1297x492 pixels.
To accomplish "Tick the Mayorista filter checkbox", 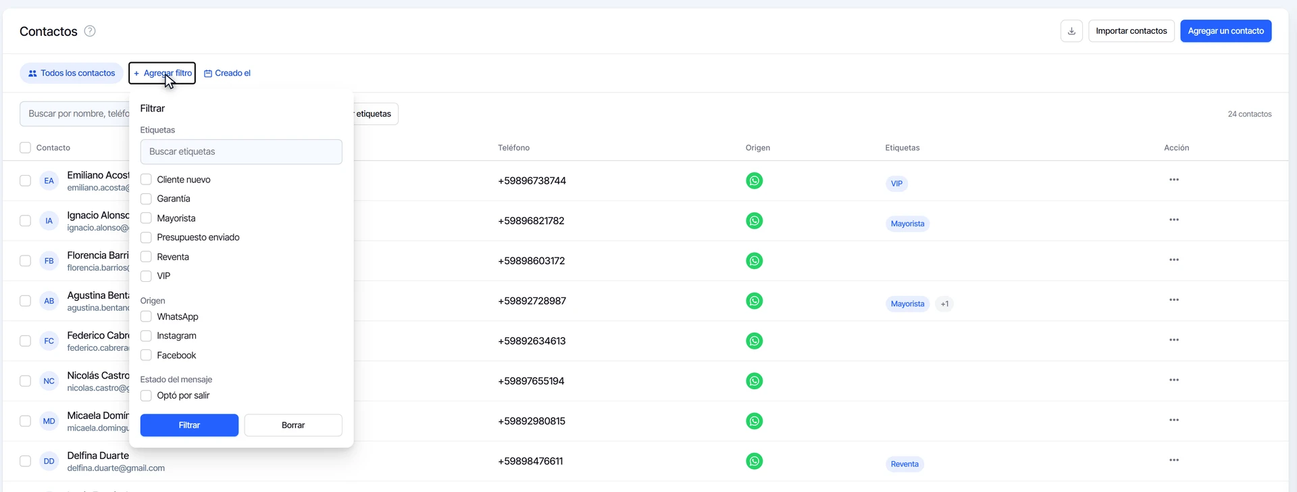I will pos(146,218).
